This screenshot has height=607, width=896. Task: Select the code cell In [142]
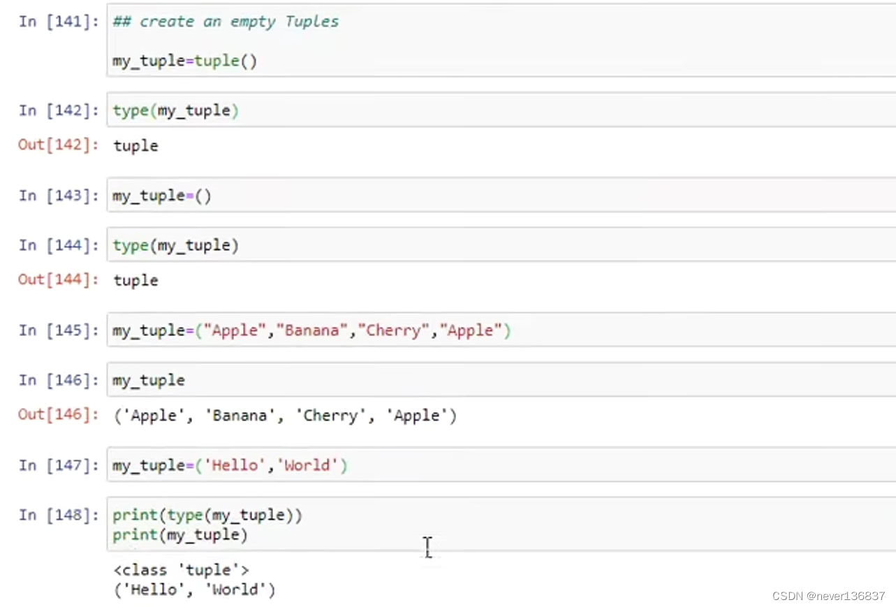[175, 110]
